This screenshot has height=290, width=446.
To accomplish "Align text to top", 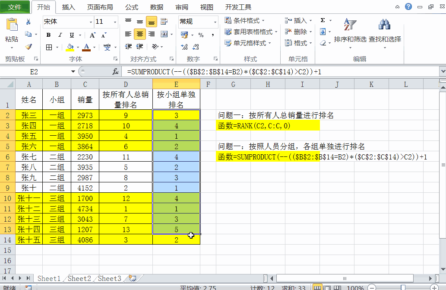I will [x=128, y=21].
